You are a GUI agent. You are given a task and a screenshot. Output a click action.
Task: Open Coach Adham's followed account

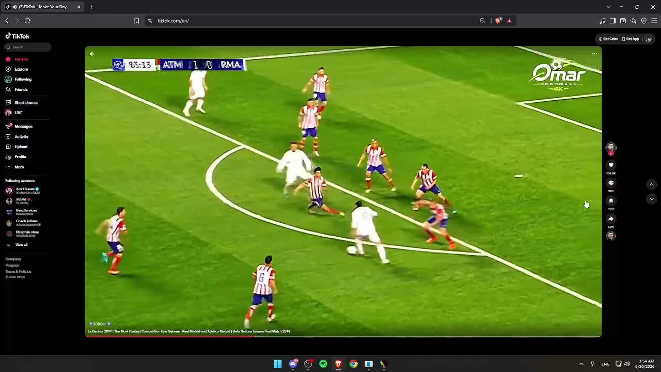(x=23, y=223)
